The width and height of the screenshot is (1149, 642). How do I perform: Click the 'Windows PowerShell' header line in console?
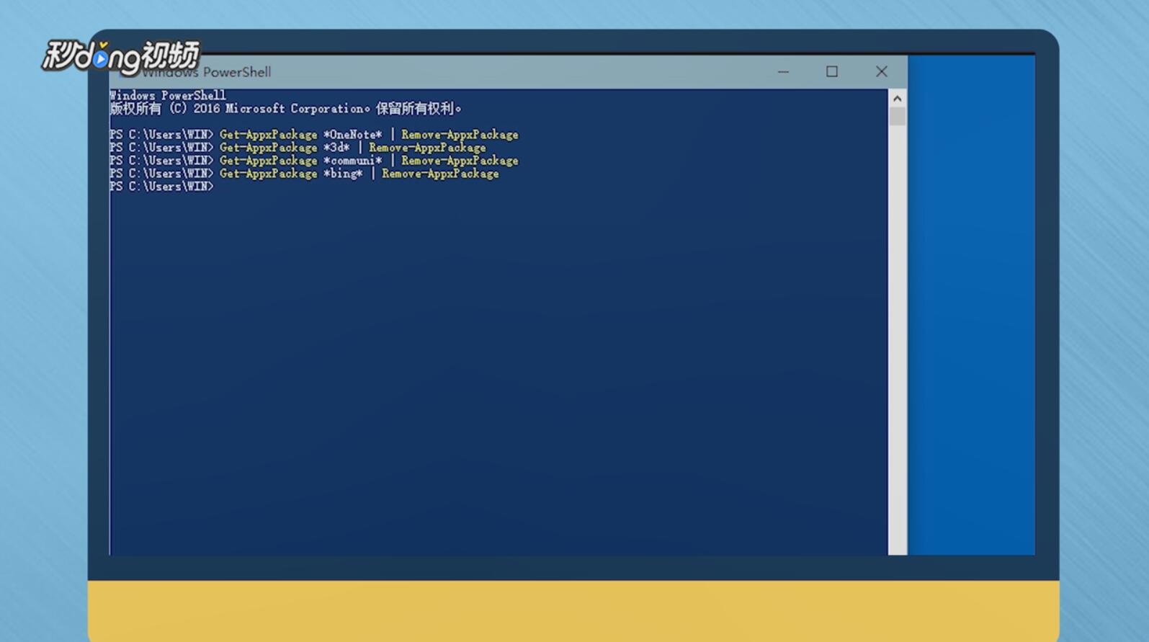click(168, 95)
